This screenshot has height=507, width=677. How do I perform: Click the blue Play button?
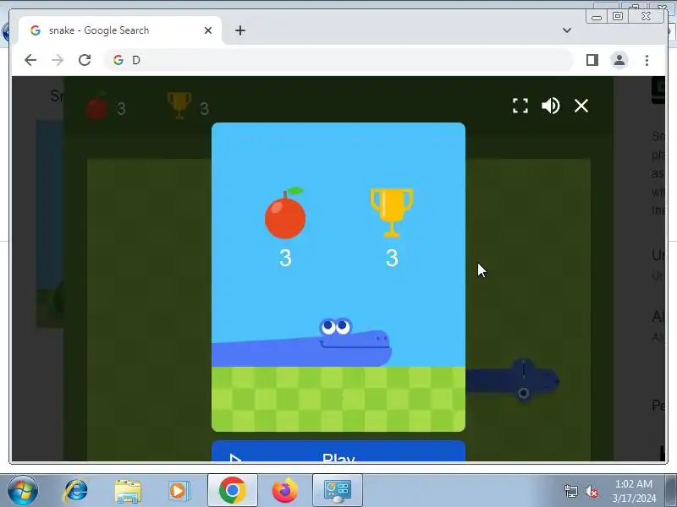338,451
